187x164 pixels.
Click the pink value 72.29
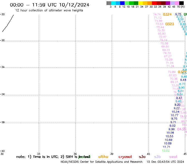pos(169,60)
